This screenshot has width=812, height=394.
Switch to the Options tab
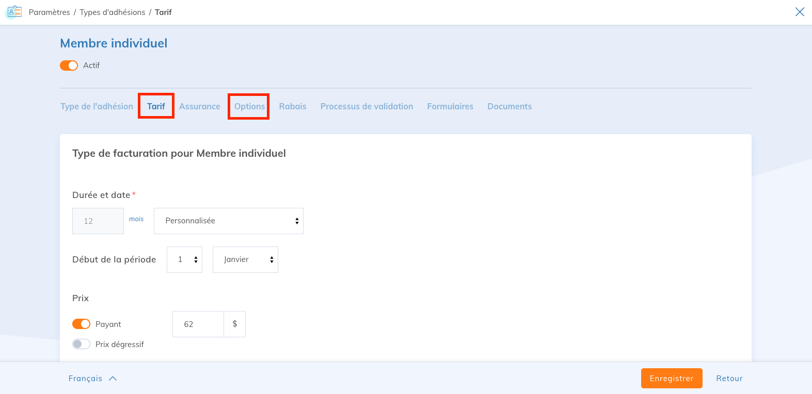pos(249,106)
